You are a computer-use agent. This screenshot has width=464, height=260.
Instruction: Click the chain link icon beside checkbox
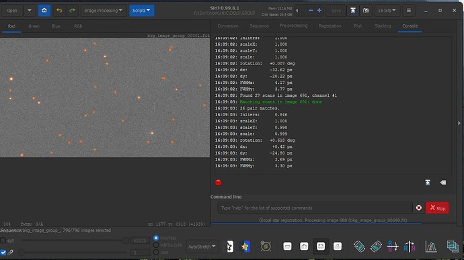click(11, 253)
